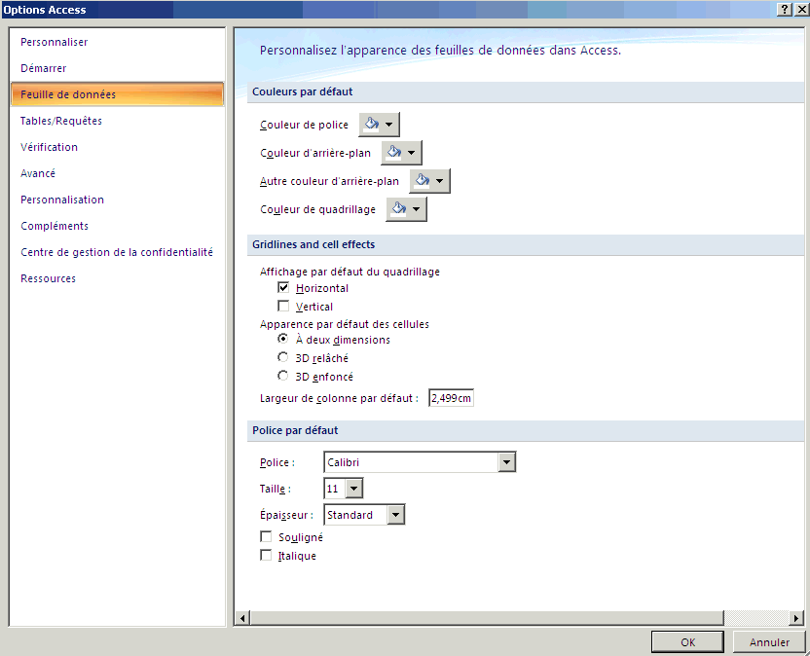Go to the Personnaliser options page

(x=55, y=42)
